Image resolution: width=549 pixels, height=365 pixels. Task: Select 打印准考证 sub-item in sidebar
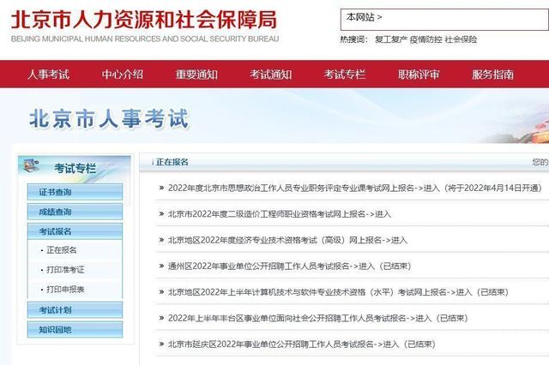[x=65, y=270]
